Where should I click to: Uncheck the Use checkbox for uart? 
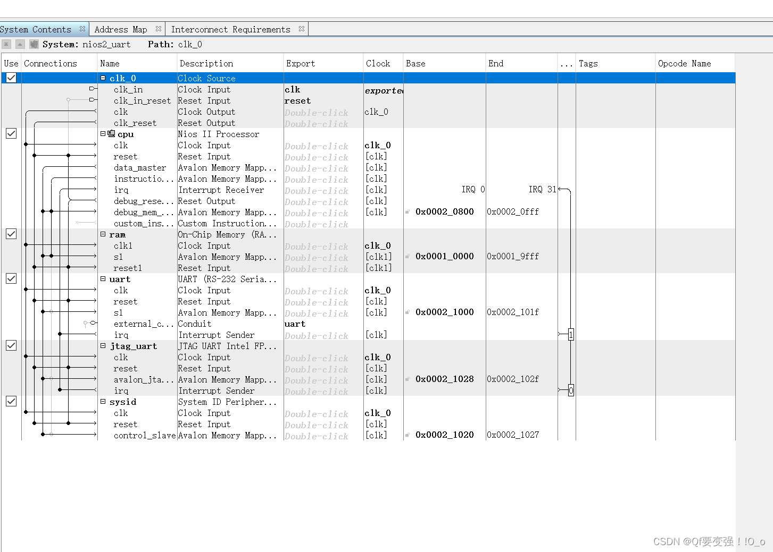[x=11, y=278]
